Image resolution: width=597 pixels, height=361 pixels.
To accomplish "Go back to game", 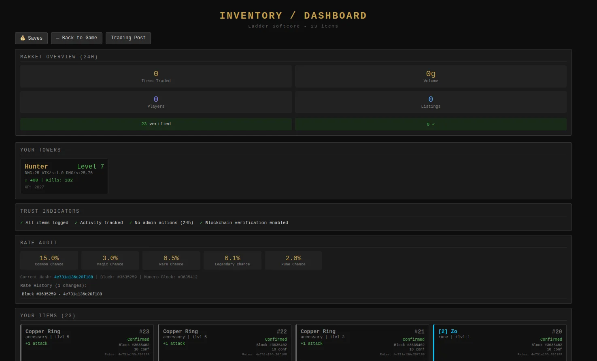I will tap(76, 38).
